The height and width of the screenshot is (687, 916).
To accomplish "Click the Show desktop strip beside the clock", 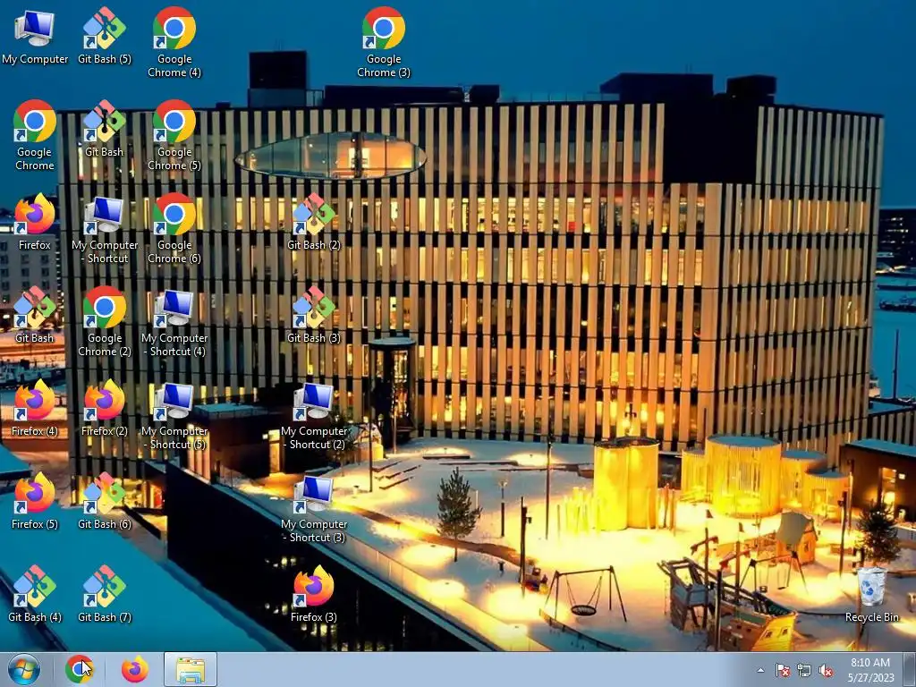I will pyautogui.click(x=910, y=669).
